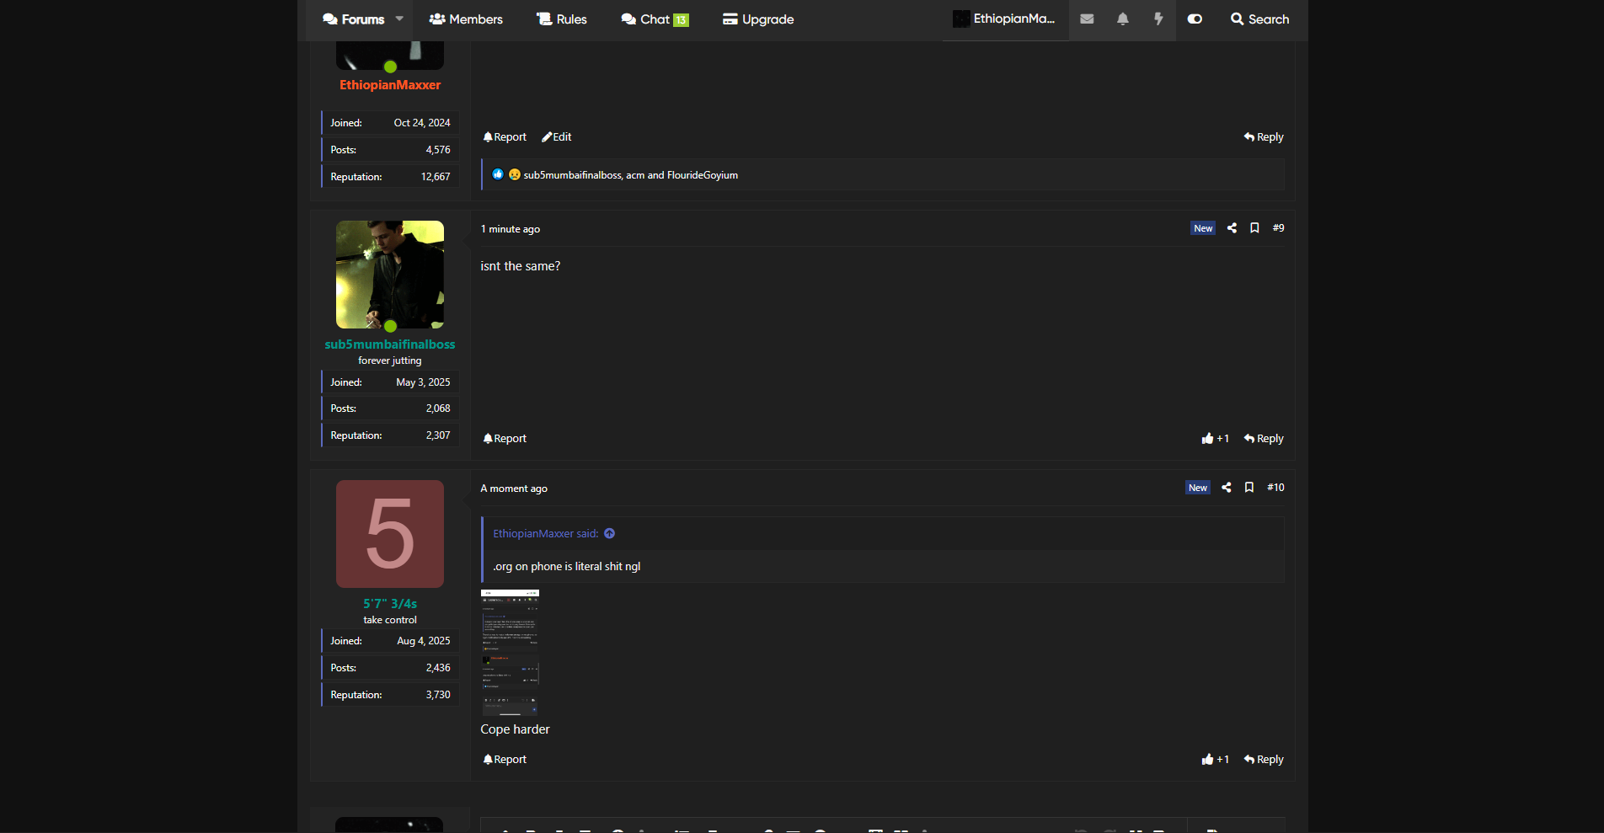Image resolution: width=1604 pixels, height=833 pixels.
Task: Expand the Forums dropdown arrow
Action: pos(399,19)
